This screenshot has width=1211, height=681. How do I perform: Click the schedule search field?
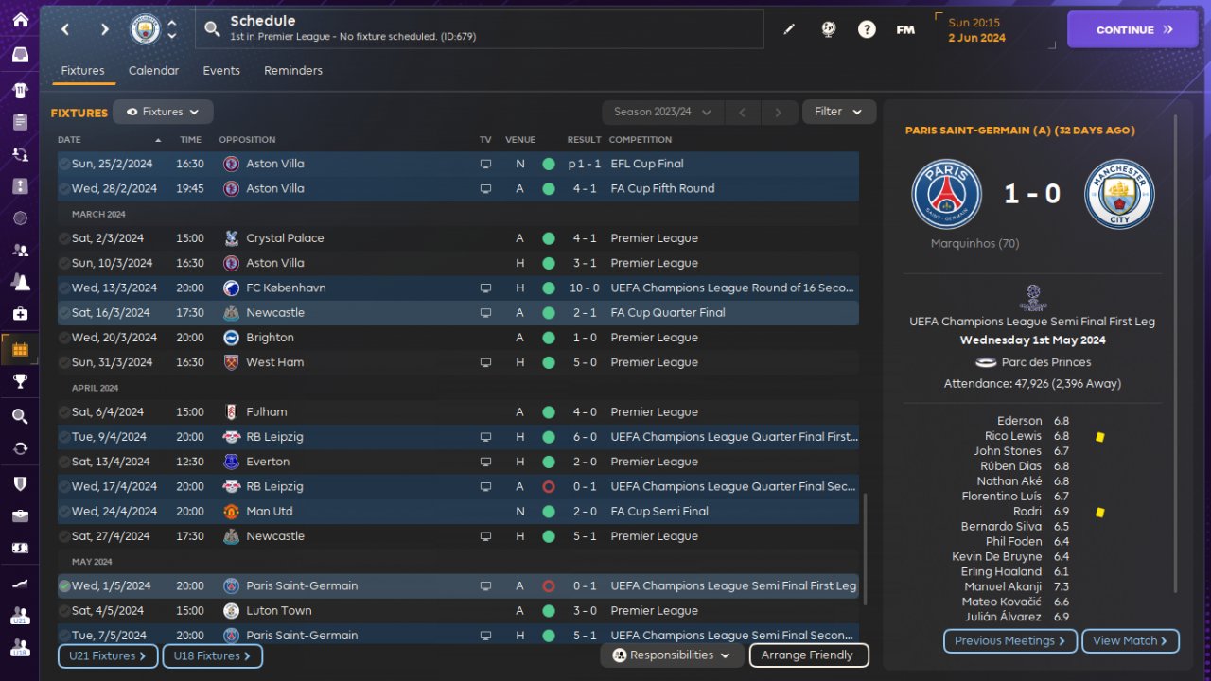point(480,29)
